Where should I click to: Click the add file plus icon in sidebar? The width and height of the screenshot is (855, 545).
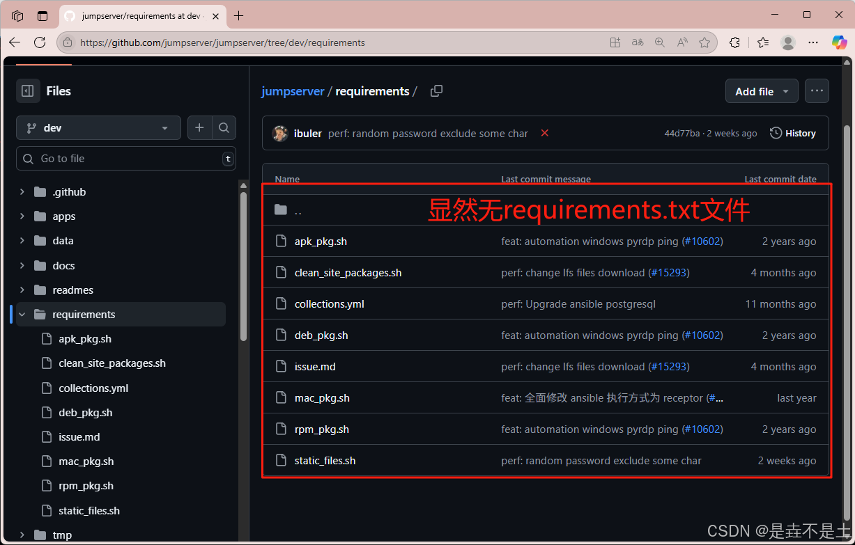coord(199,128)
